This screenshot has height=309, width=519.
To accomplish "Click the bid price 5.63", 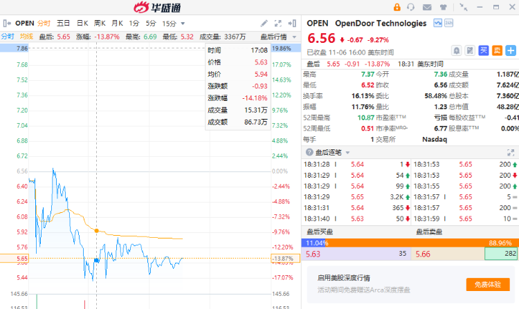I will tap(313, 254).
